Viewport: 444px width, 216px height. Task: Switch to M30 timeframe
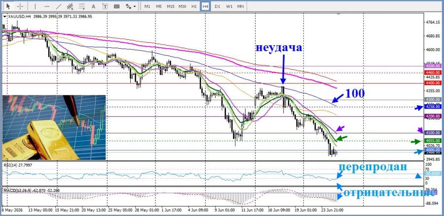183,6
